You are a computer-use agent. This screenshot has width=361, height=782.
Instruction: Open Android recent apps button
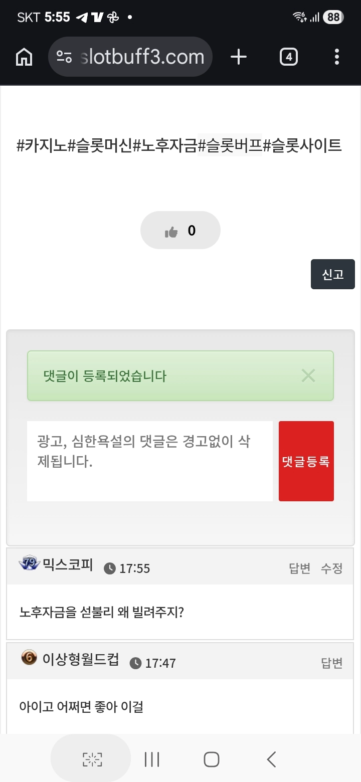click(151, 759)
